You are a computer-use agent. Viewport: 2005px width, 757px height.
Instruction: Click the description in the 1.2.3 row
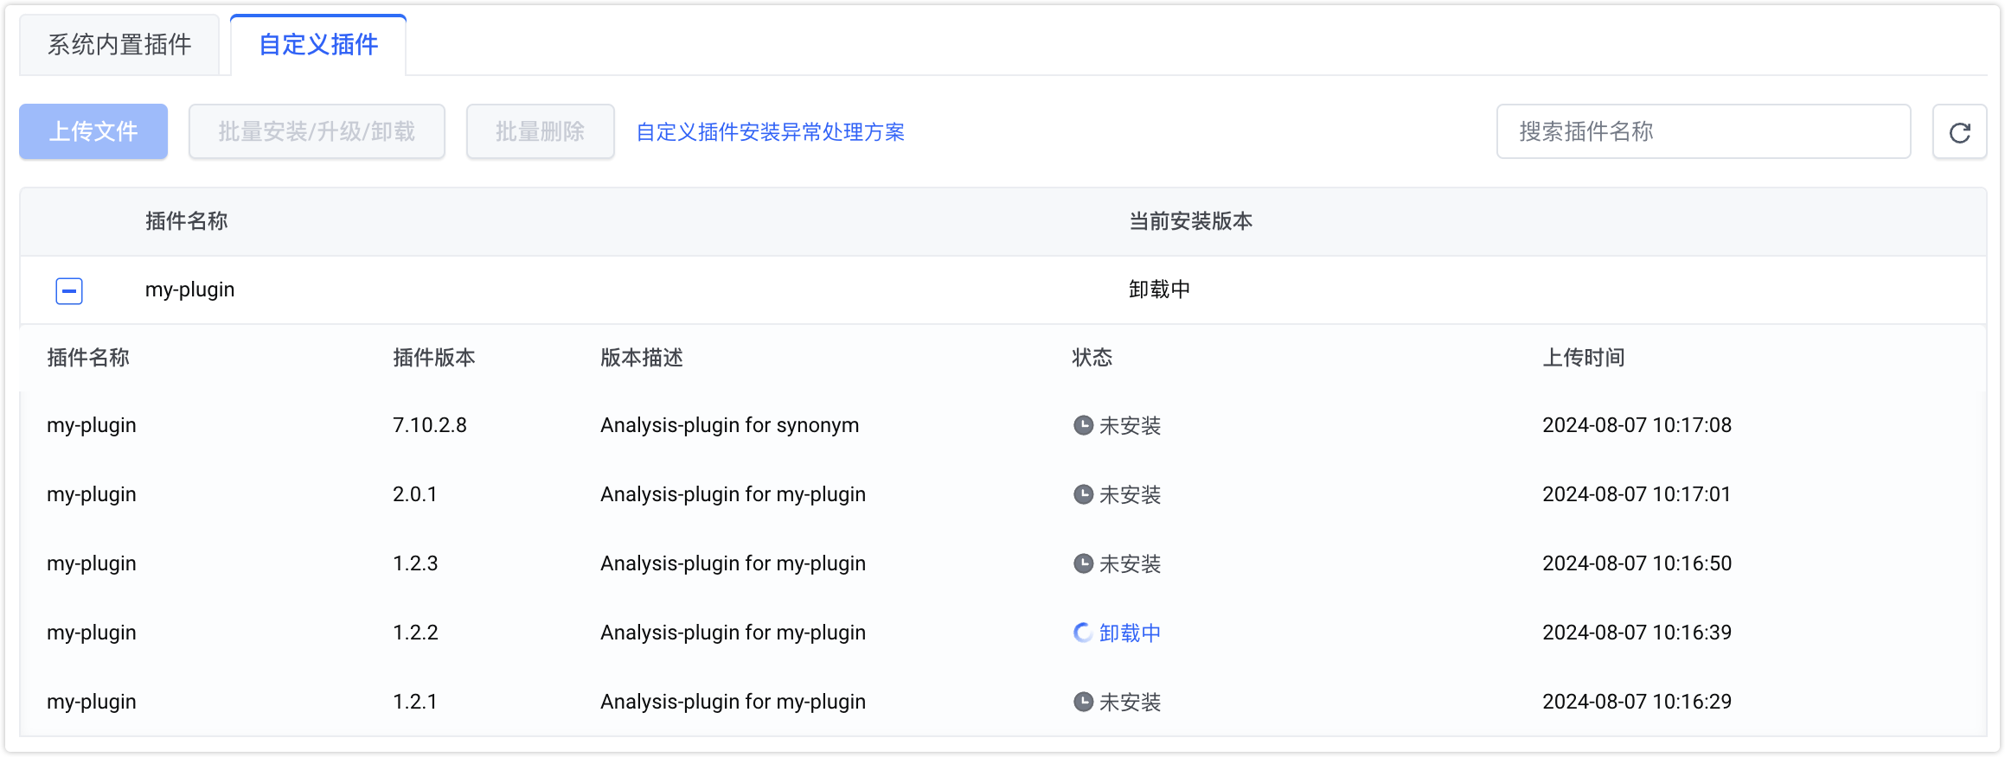(733, 563)
